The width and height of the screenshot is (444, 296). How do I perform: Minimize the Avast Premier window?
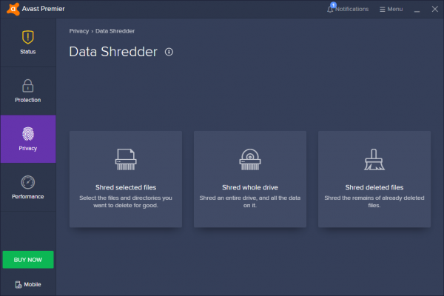417,9
